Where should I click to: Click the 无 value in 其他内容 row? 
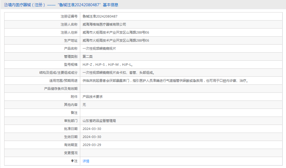point(84,105)
